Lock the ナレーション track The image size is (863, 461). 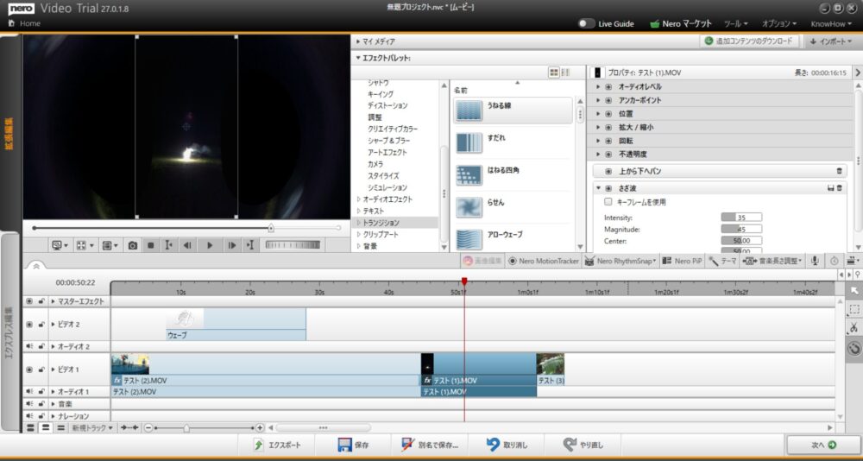(41, 416)
